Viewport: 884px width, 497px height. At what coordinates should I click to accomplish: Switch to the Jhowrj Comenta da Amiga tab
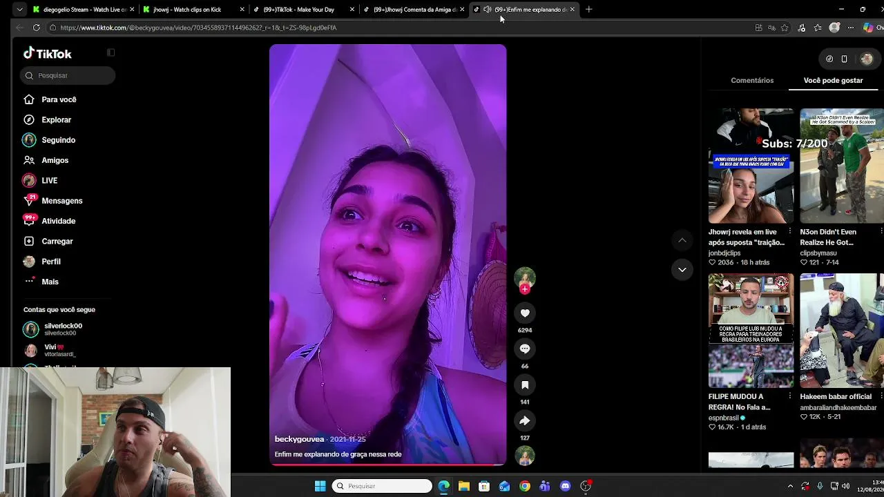[x=414, y=10]
